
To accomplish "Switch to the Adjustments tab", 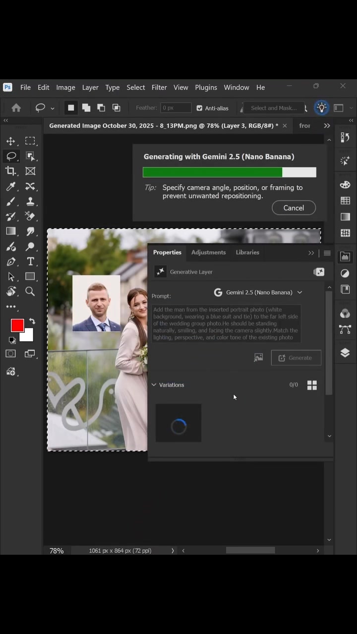I will [208, 252].
